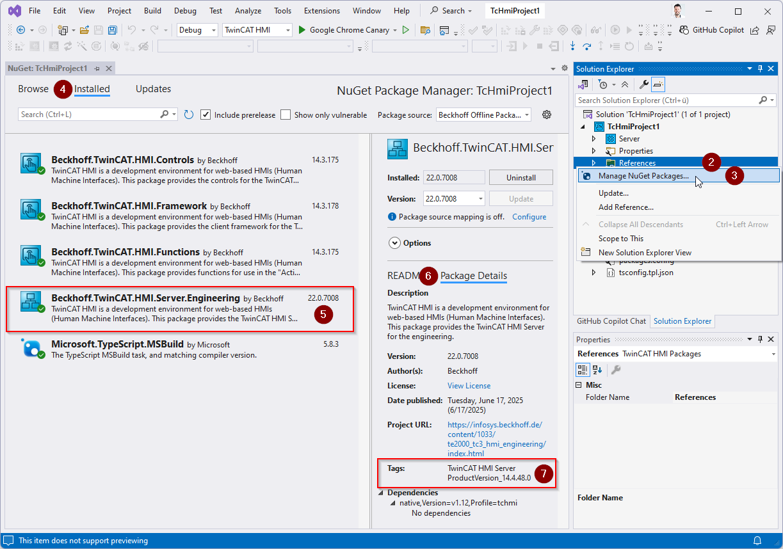The height and width of the screenshot is (549, 783).
Task: Open the Build menu
Action: [x=152, y=11]
